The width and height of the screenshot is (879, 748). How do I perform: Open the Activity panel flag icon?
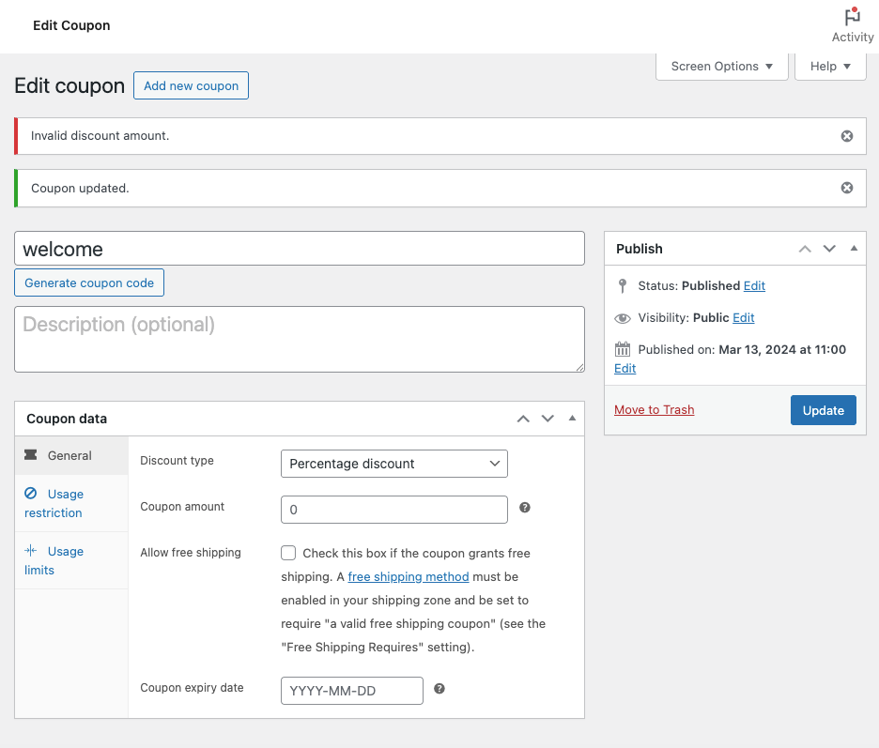click(852, 17)
